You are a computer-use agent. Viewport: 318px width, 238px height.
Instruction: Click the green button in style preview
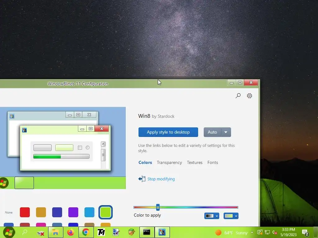64,148
